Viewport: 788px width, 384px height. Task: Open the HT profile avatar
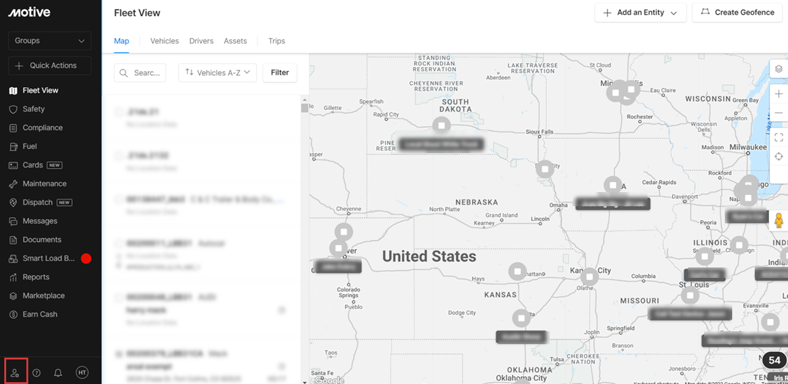82,372
